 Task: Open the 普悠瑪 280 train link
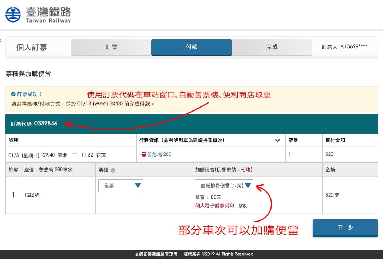159,154
